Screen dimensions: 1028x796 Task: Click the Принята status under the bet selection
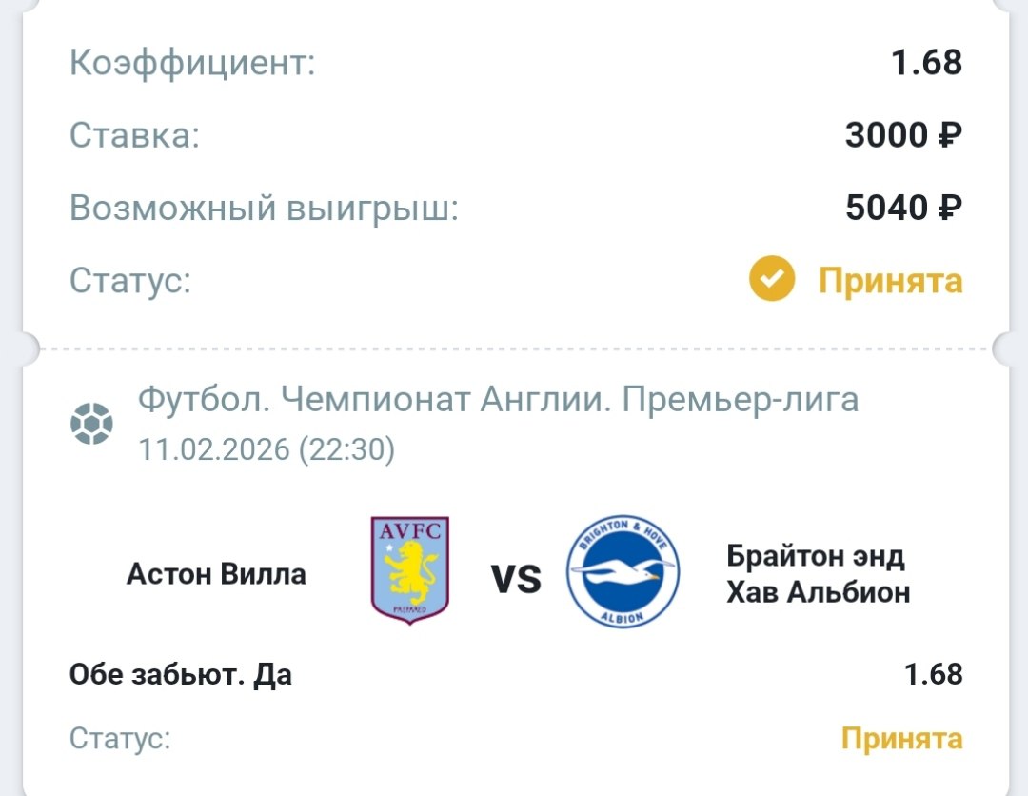click(x=901, y=739)
